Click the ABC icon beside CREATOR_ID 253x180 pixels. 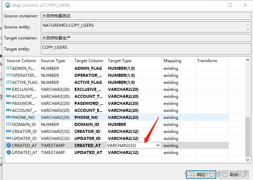tap(8, 131)
